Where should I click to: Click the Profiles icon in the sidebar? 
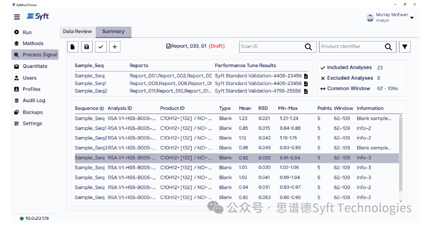(17, 89)
